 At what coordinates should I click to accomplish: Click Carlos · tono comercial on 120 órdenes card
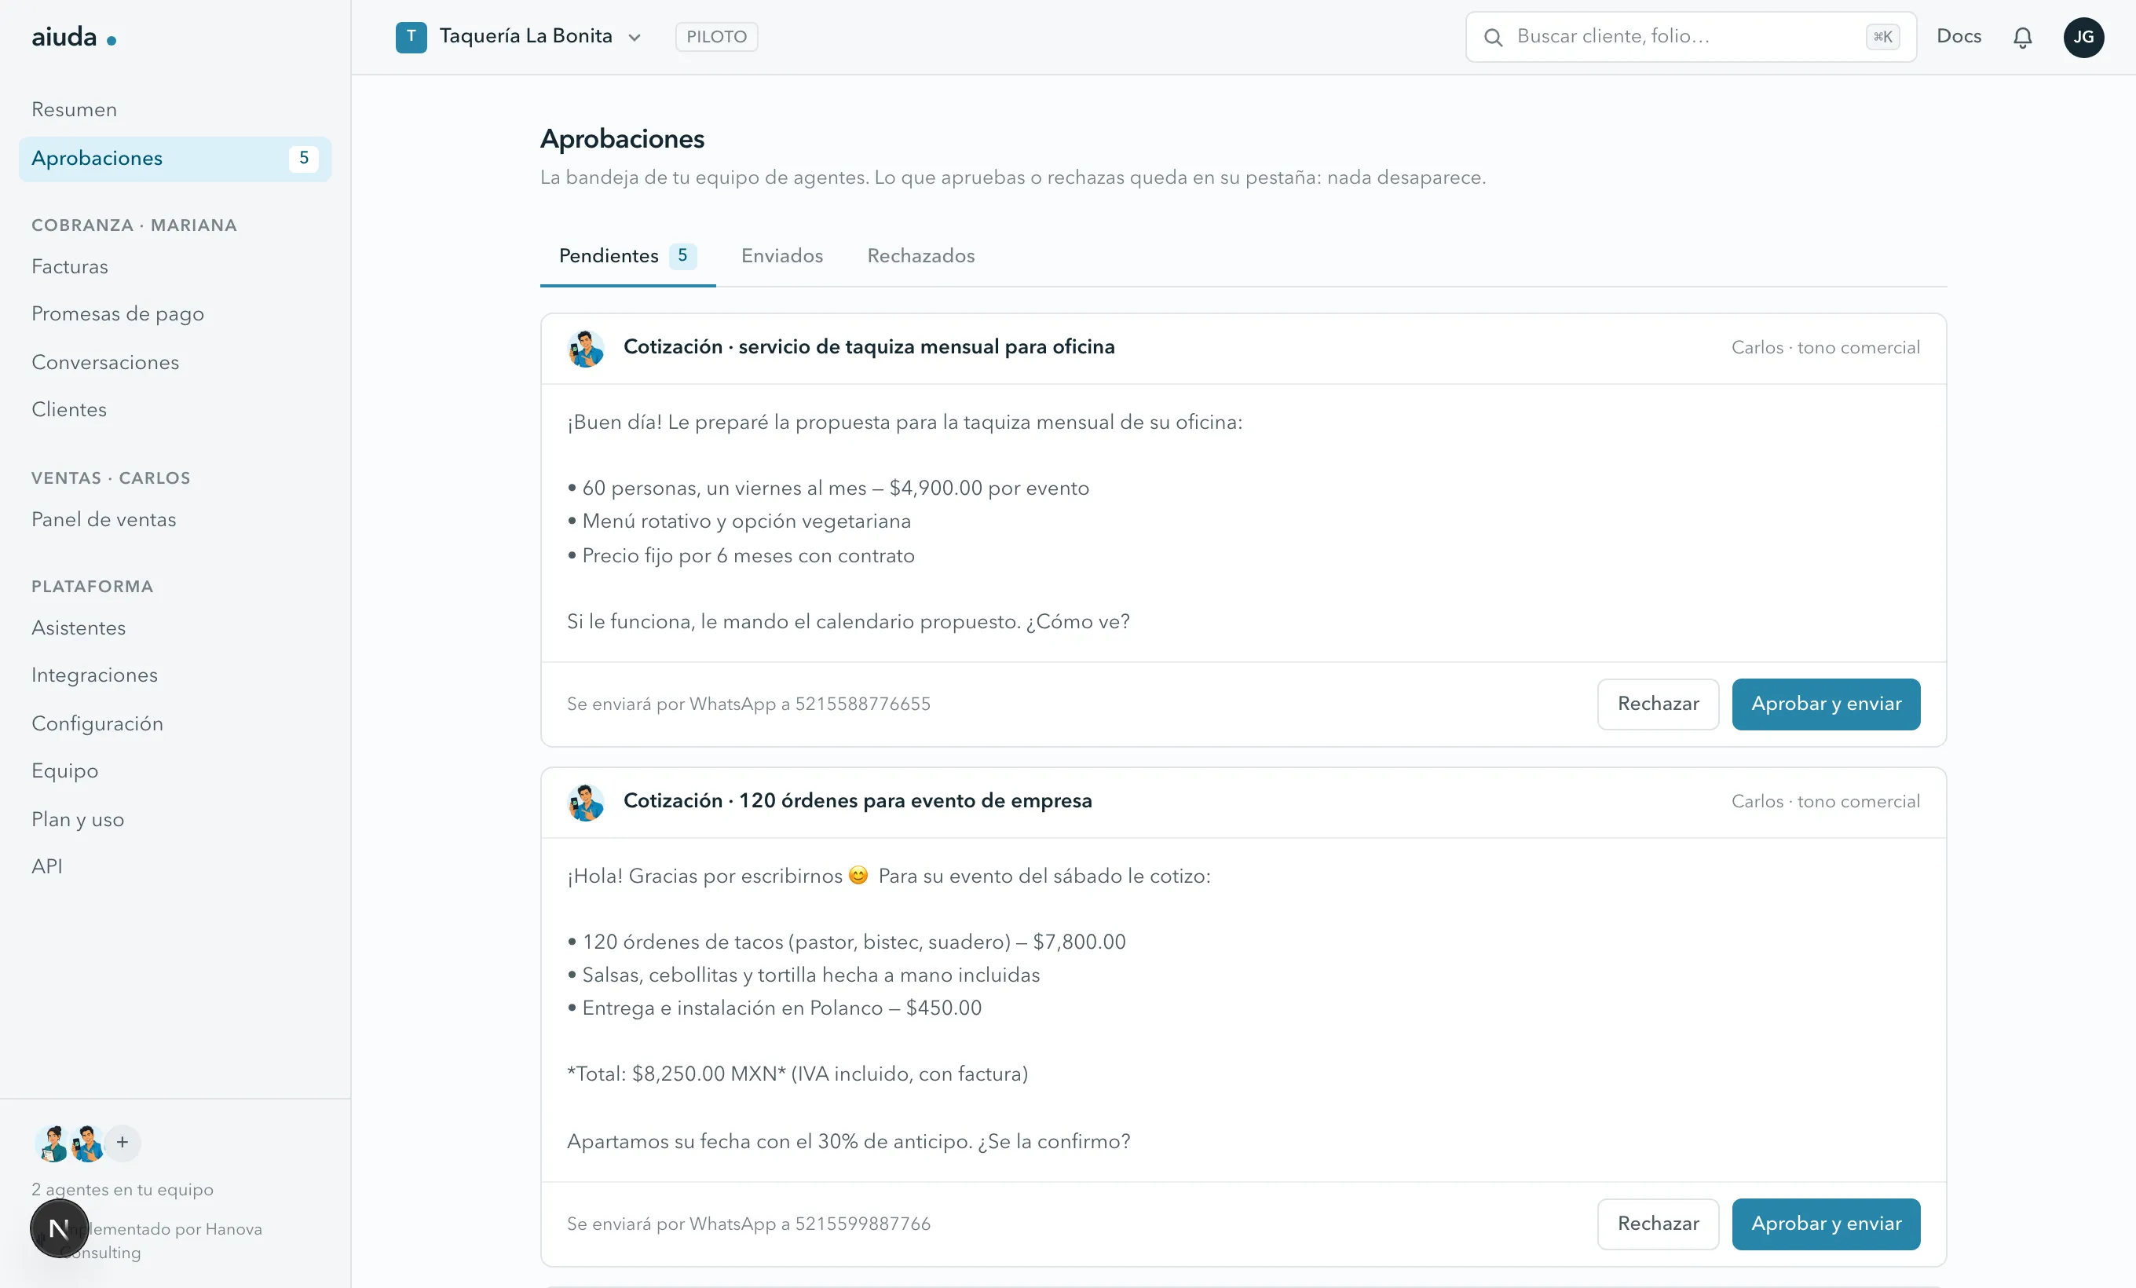coord(1826,802)
